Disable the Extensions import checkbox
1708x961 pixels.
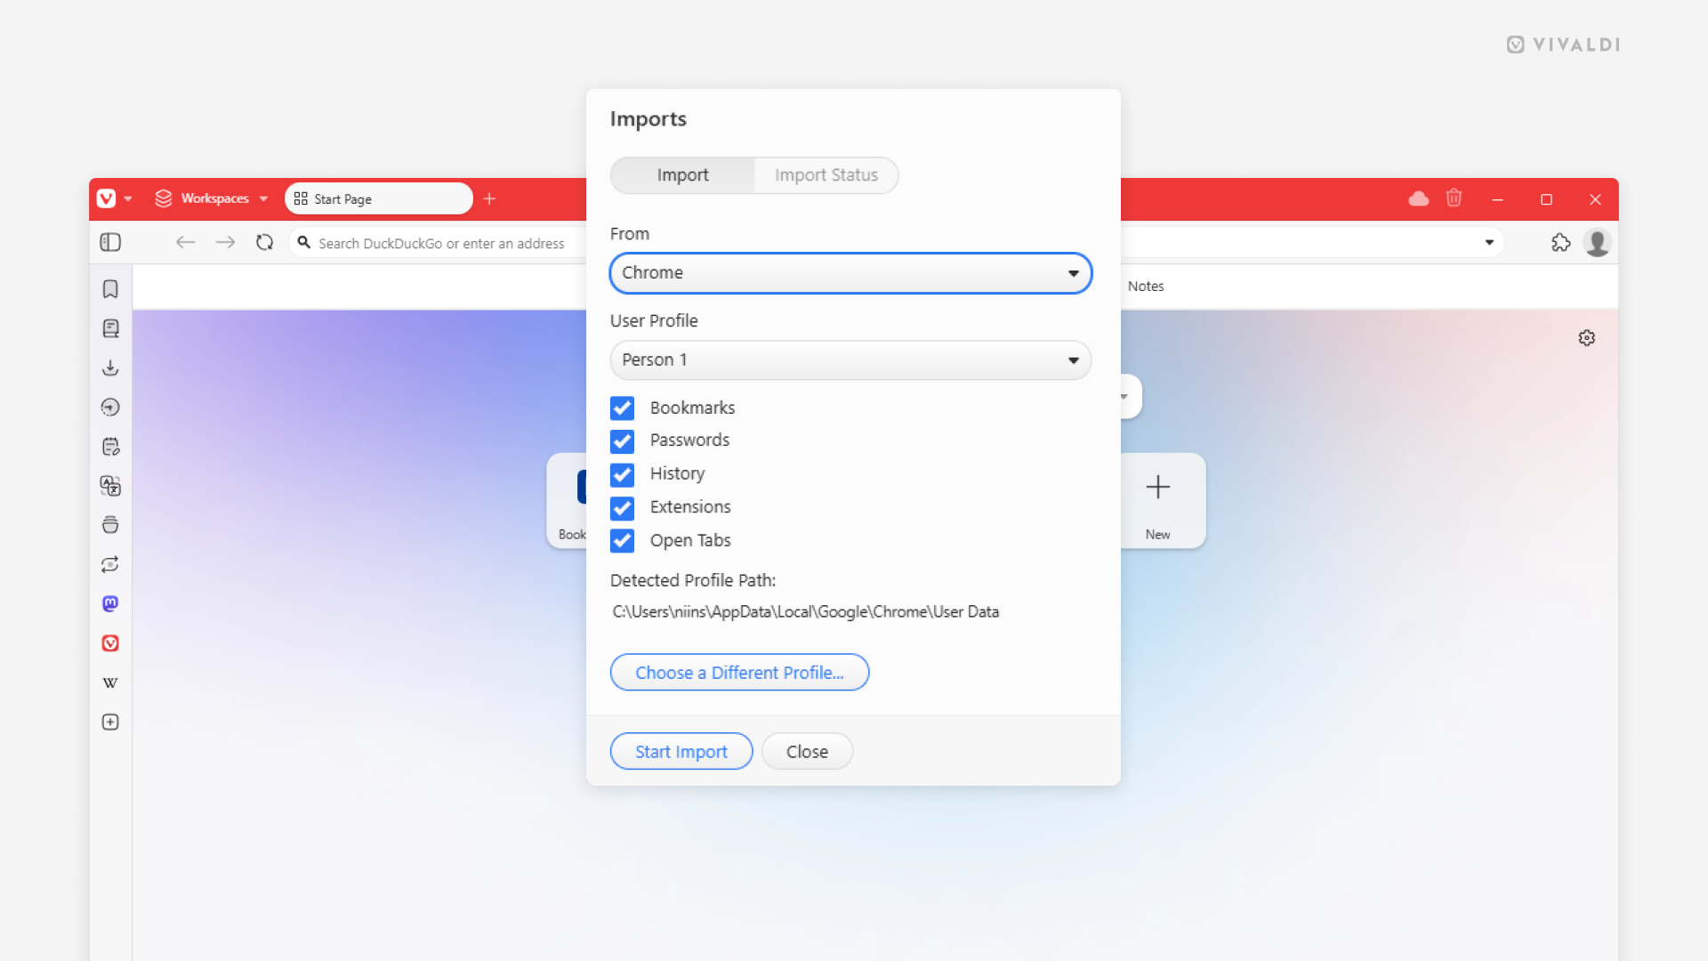pos(622,507)
